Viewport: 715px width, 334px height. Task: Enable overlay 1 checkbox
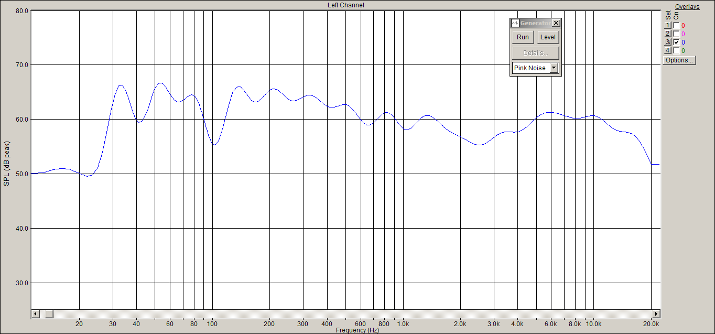click(x=677, y=25)
